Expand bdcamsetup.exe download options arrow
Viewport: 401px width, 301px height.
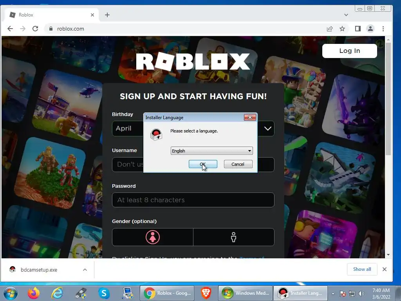tap(85, 270)
